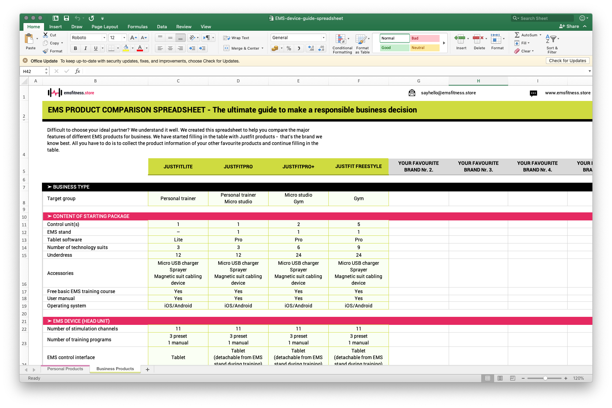Click the Paste clipboard icon
Viewport: 612px width, 408px height.
coord(29,38)
